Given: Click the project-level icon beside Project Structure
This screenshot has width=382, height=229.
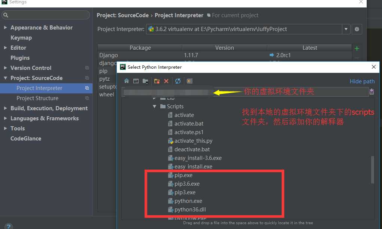Looking at the screenshot, I should [x=87, y=98].
